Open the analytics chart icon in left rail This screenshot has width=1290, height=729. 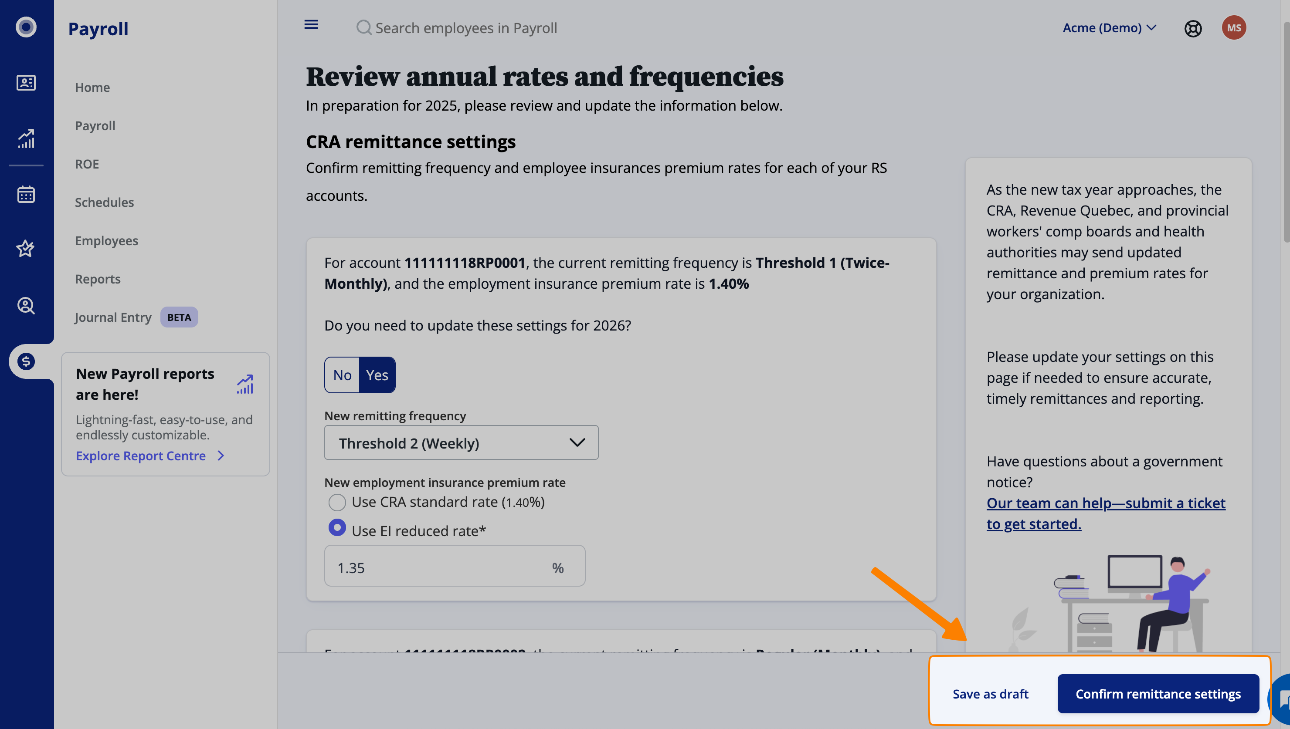pyautogui.click(x=26, y=138)
